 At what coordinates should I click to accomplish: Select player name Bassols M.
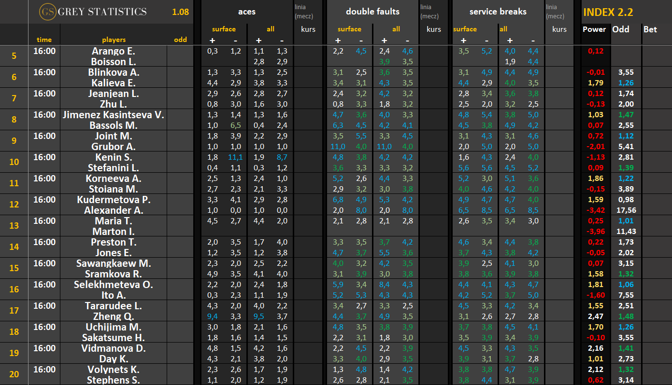coord(114,125)
